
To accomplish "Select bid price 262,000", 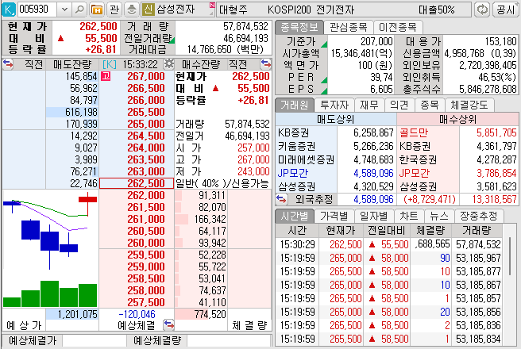I will pos(146,195).
